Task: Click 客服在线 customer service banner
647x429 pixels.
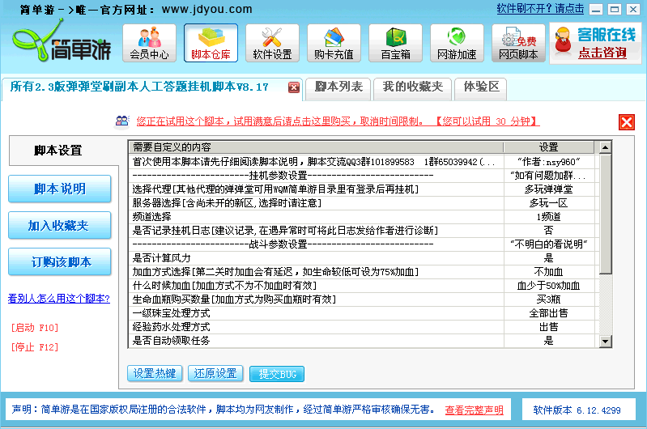Action: tap(595, 44)
